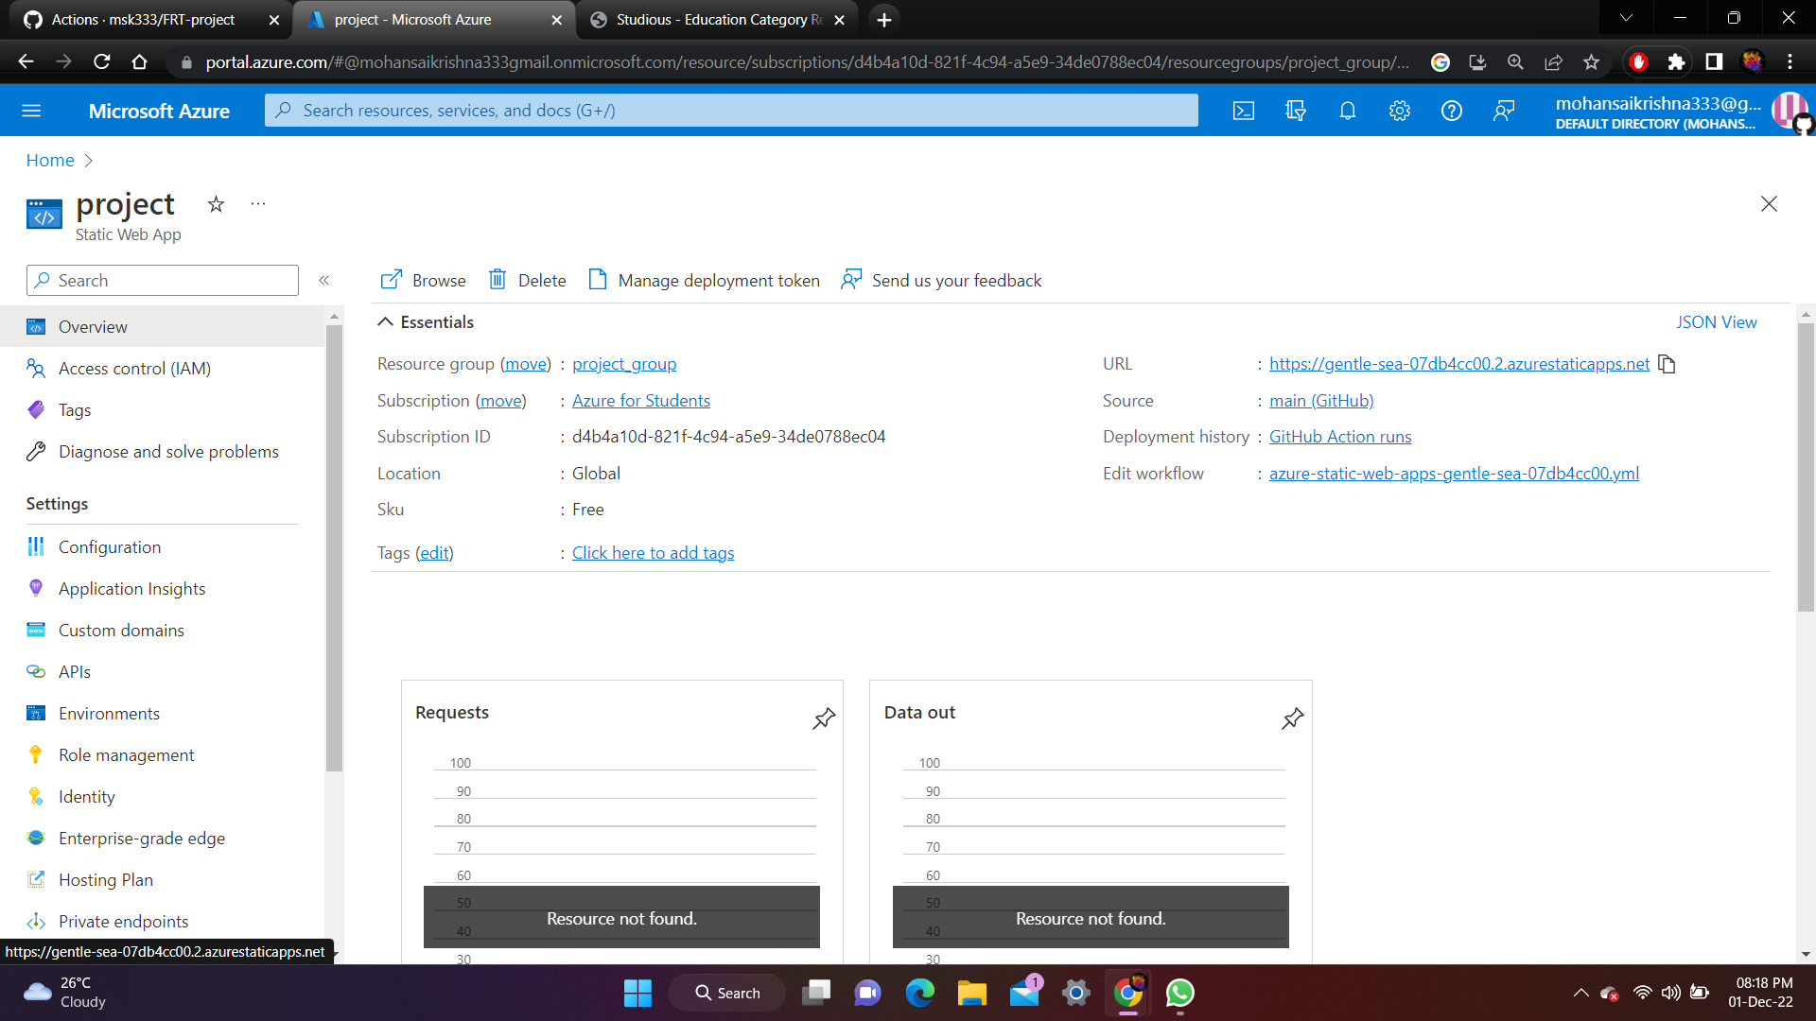Open Custom domains in sidebar
The image size is (1816, 1021).
pyautogui.click(x=121, y=631)
